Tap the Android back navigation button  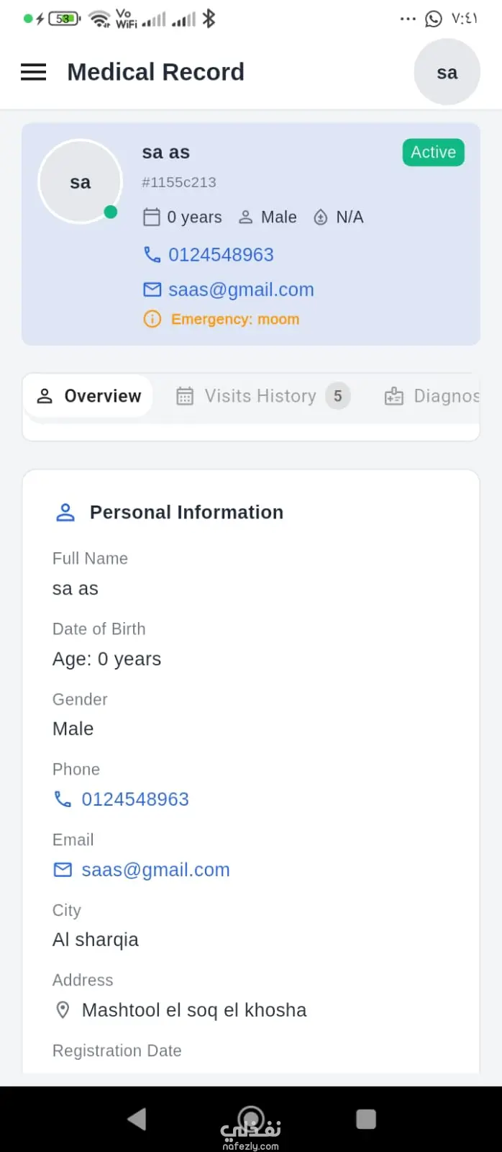[x=136, y=1119]
